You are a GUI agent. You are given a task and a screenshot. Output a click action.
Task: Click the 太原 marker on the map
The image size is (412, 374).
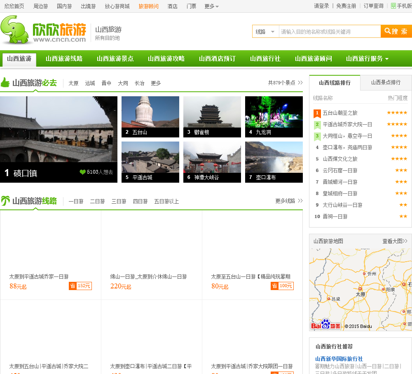(360, 289)
